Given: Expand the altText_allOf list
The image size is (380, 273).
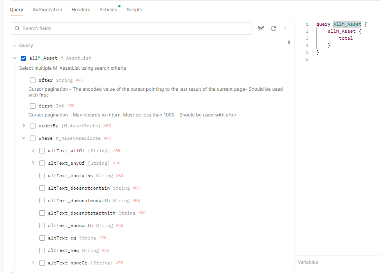Looking at the screenshot, I should [x=33, y=150].
